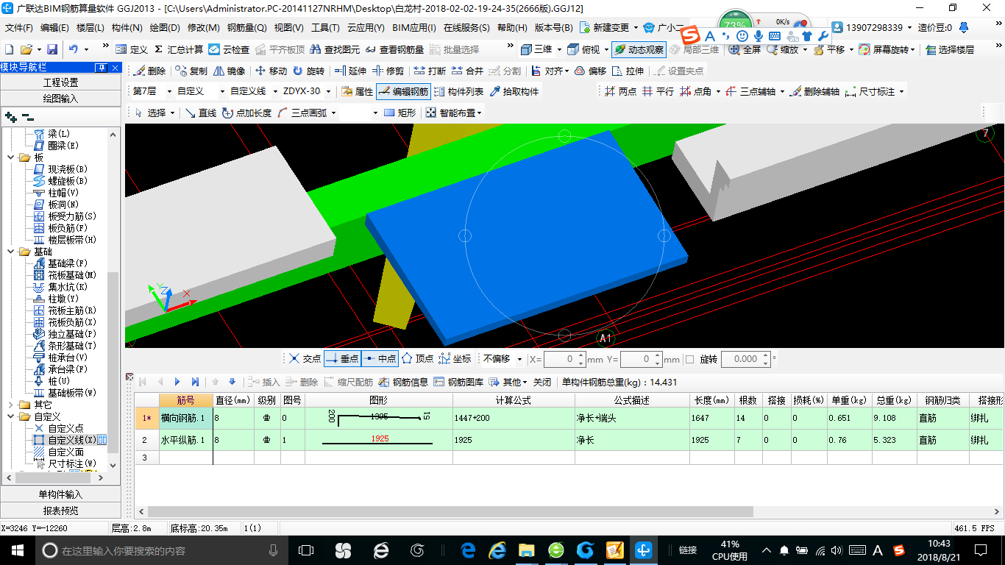Screen dimensions: 1005x565
Task: Click 拾取构件 pick component tool
Action: [514, 91]
